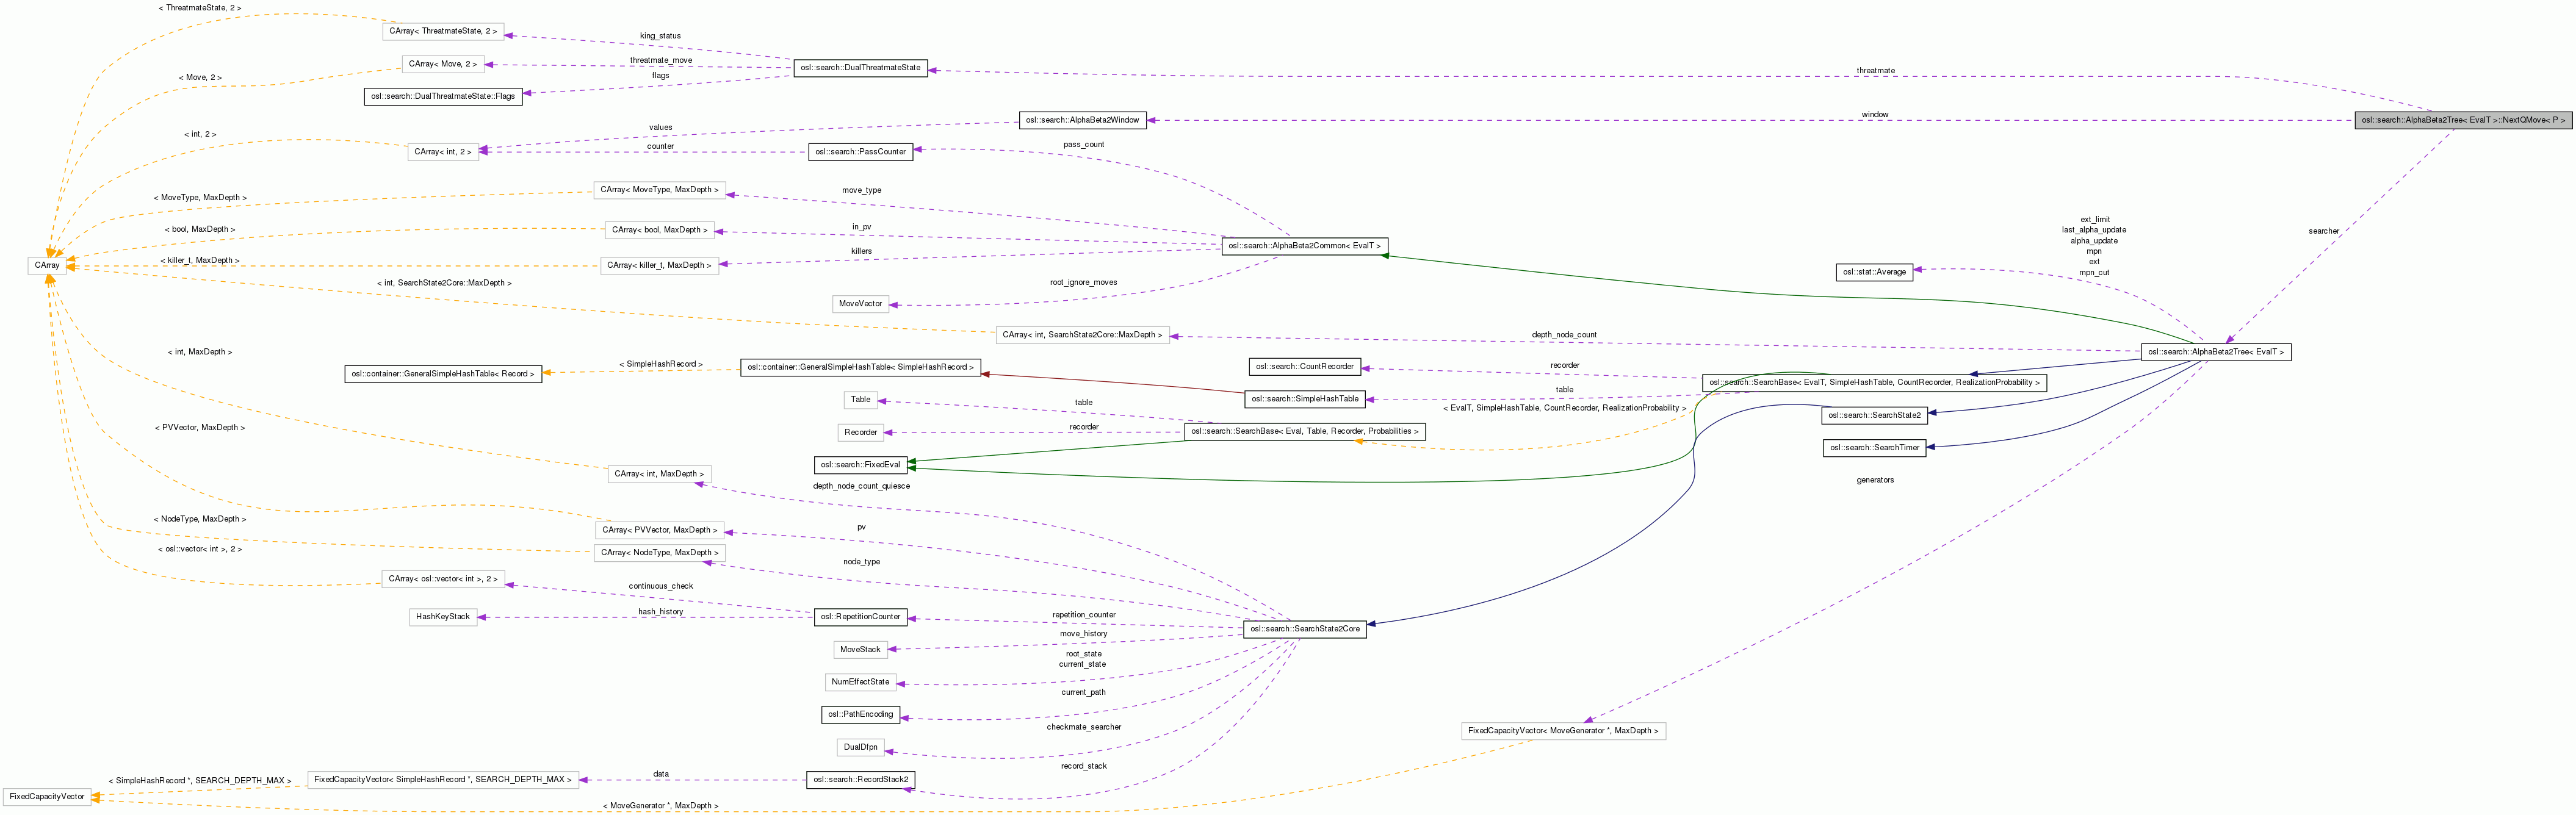Screen dimensions: 2576x815
Task: Click the osl::search::SearchState2Core node
Action: [1304, 629]
